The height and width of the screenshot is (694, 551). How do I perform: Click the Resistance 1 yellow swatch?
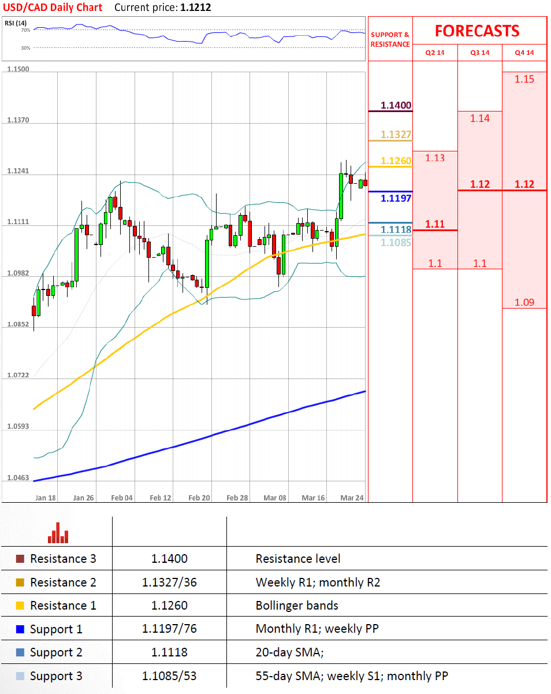click(20, 606)
